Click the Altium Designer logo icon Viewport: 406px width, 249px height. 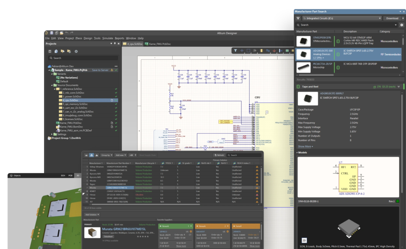[47, 33]
